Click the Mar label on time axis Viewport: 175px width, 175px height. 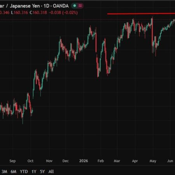117,161
